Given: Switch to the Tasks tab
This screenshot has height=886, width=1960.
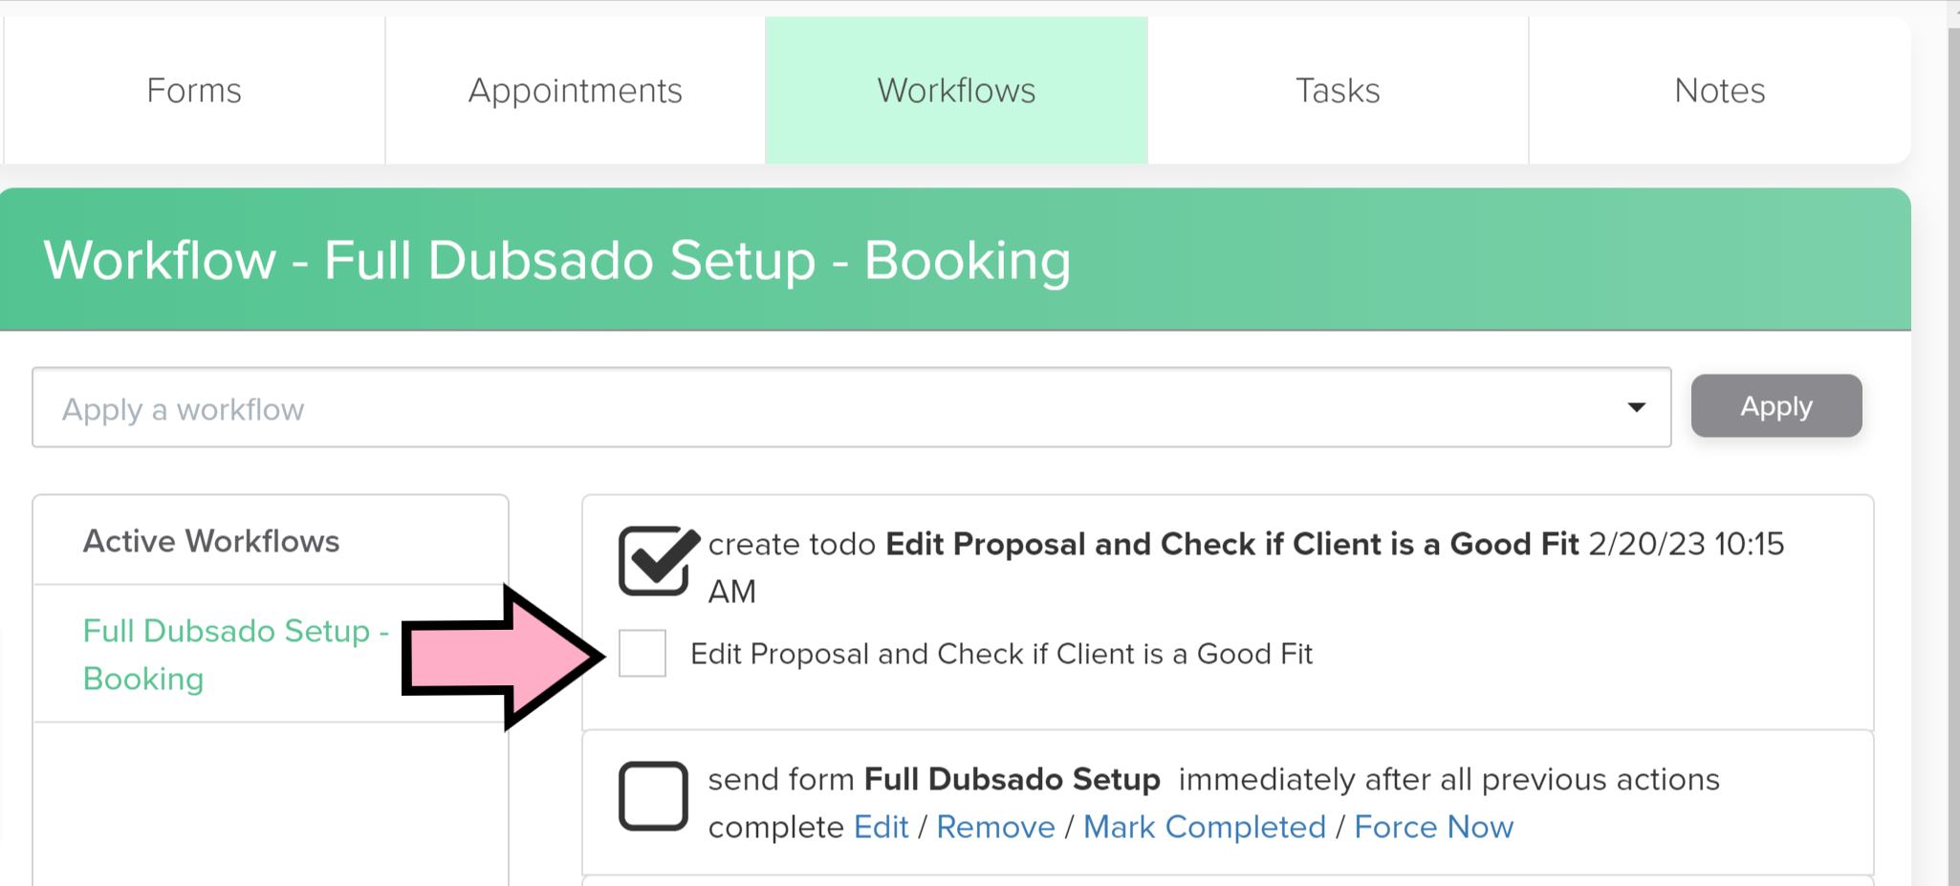Looking at the screenshot, I should [1337, 90].
